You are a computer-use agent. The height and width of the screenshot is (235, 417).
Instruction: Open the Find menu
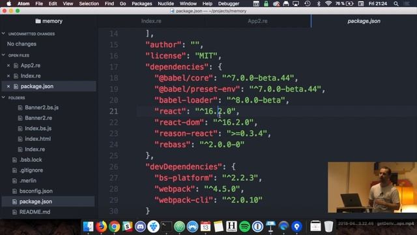coord(109,3)
